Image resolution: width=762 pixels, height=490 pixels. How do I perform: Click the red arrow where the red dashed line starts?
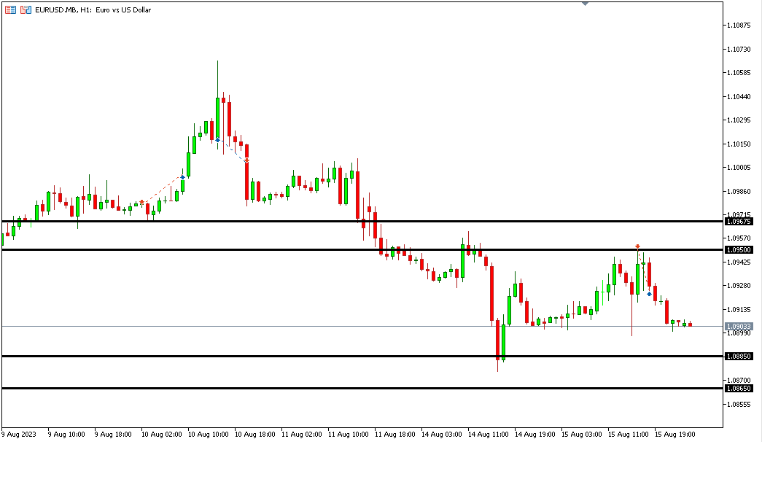(x=142, y=202)
